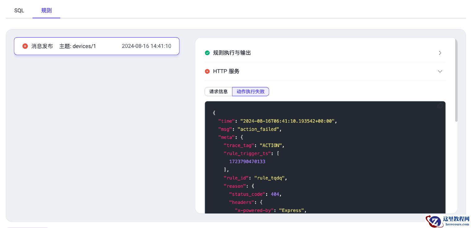Viewport: 471px width, 228px height.
Task: Select the devices/1 消息发布 event card
Action: (97, 46)
